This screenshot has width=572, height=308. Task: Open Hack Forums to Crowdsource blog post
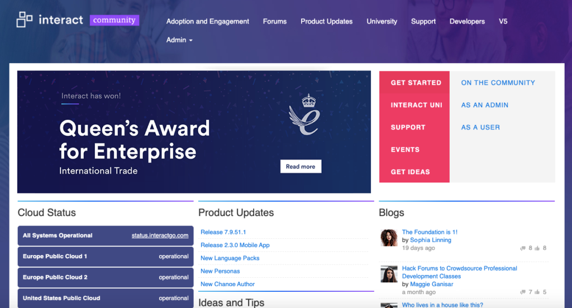click(459, 272)
